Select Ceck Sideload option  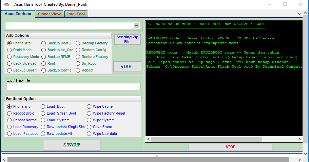pyautogui.click(x=22, y=64)
